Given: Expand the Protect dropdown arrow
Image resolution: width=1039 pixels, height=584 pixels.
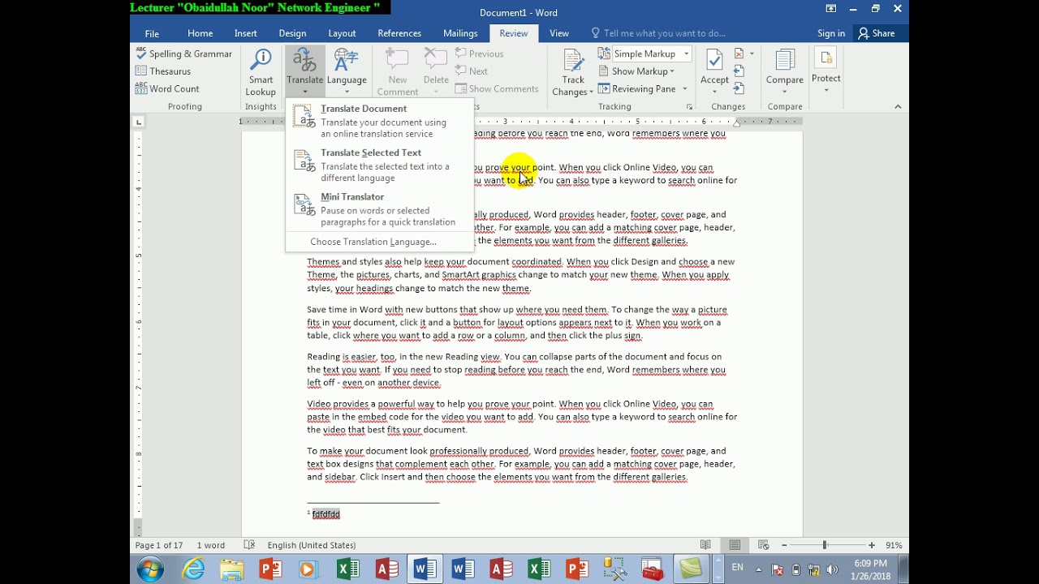Looking at the screenshot, I should [x=826, y=89].
